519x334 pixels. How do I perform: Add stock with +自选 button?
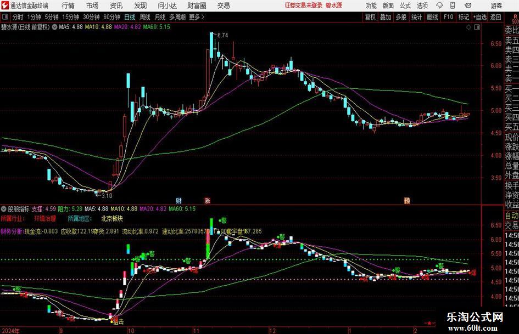coord(479,17)
